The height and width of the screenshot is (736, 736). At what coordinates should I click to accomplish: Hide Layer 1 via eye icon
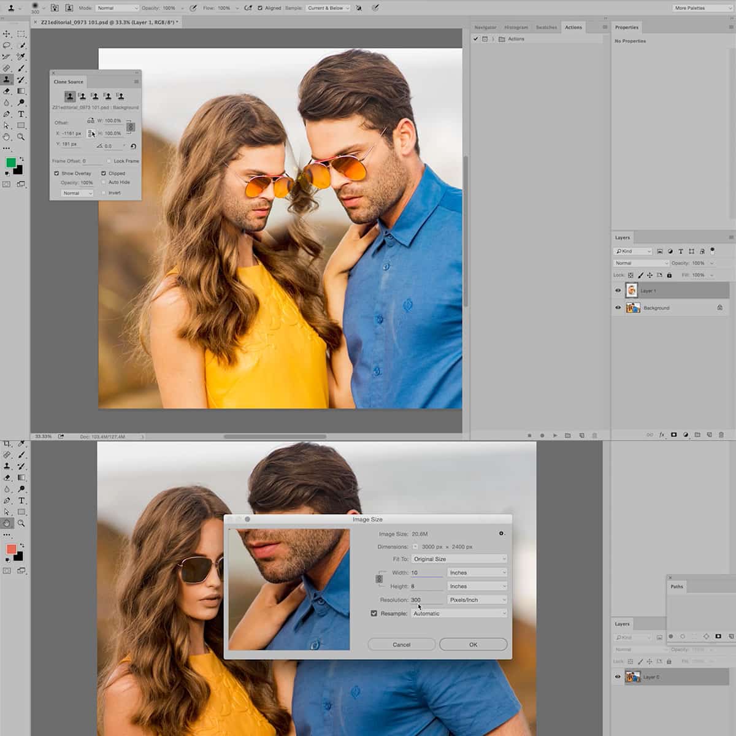coord(618,291)
